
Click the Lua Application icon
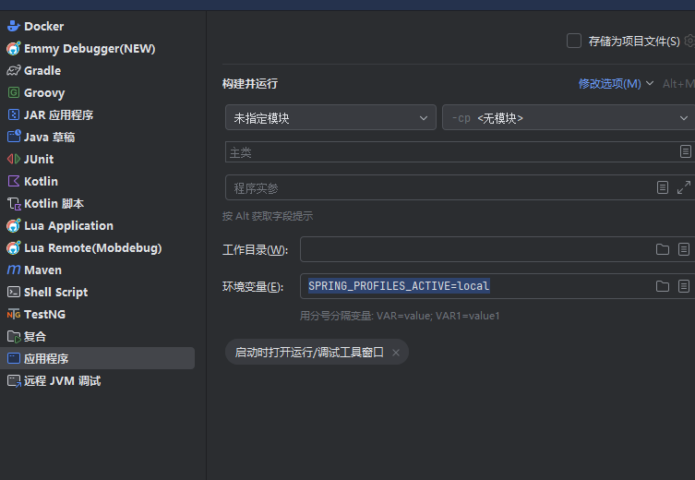14,225
